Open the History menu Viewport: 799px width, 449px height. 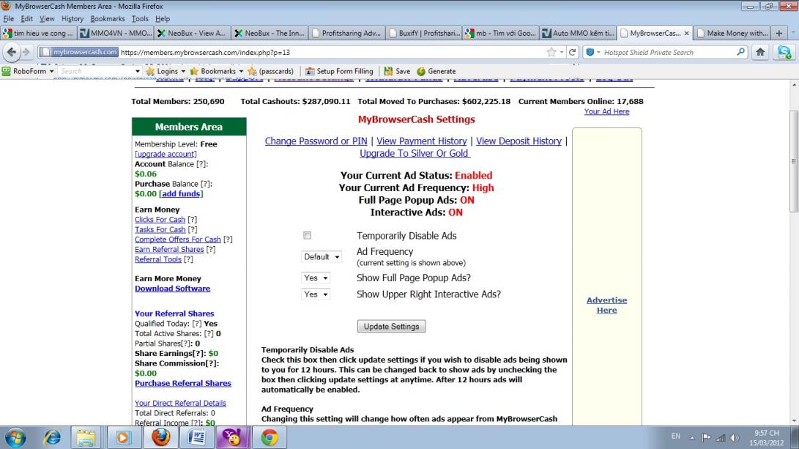tap(73, 18)
